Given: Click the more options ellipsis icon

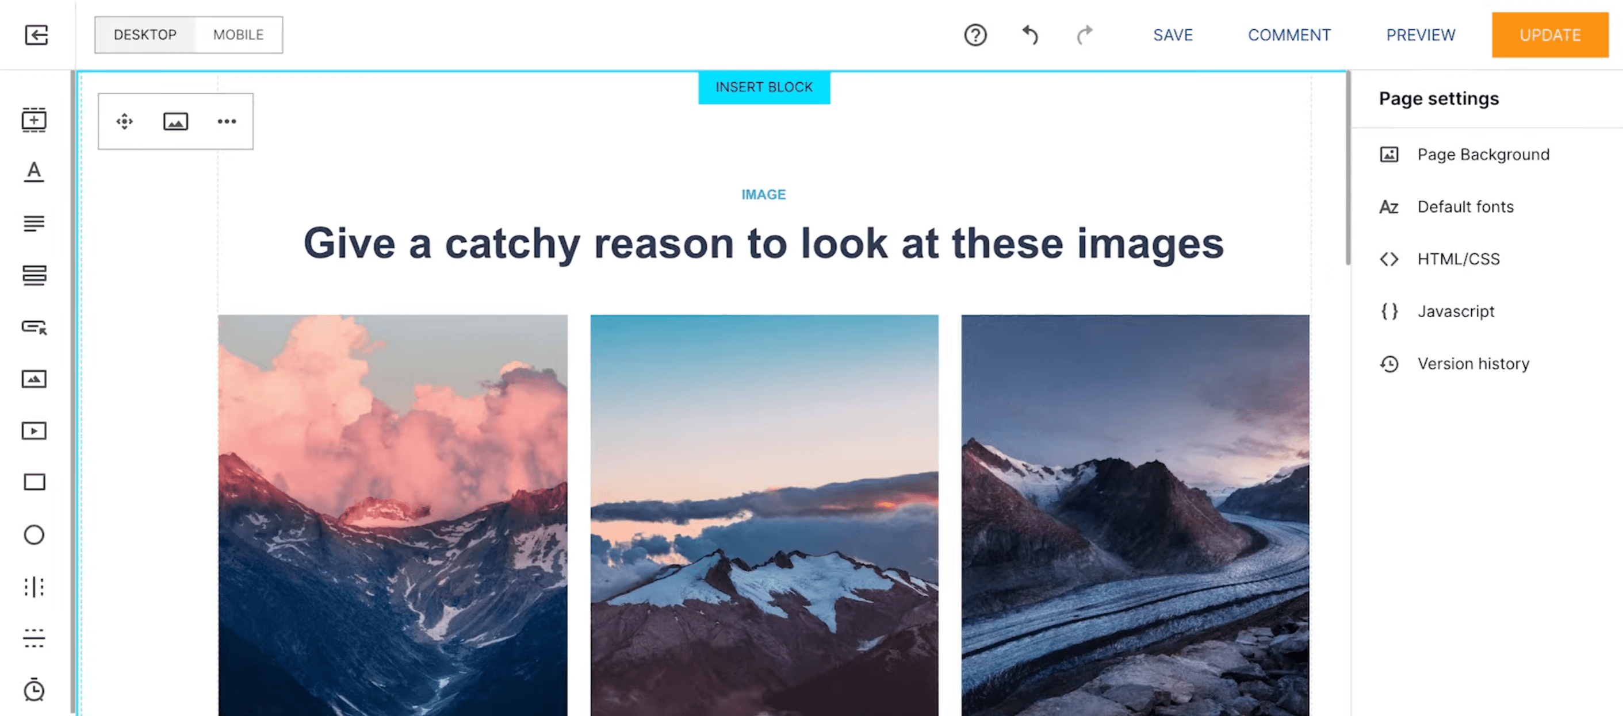Looking at the screenshot, I should pos(227,121).
